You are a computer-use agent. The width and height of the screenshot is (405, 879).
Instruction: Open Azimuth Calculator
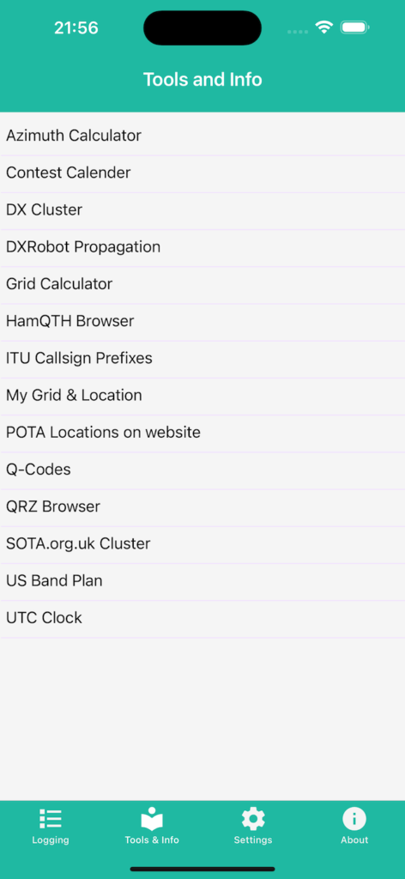(x=202, y=136)
